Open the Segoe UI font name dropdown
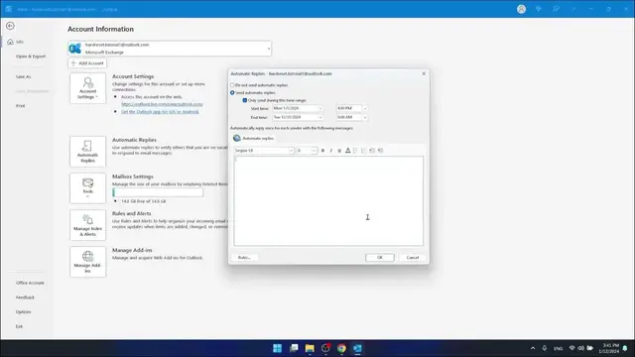The height and width of the screenshot is (357, 635). click(x=291, y=151)
